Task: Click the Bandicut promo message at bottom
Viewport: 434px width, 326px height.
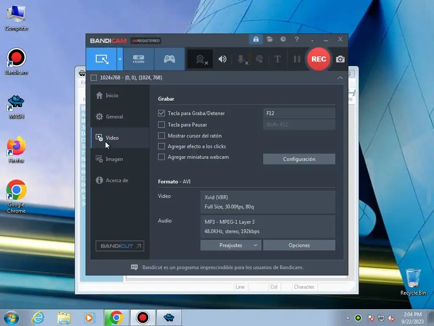Action: pyautogui.click(x=223, y=267)
